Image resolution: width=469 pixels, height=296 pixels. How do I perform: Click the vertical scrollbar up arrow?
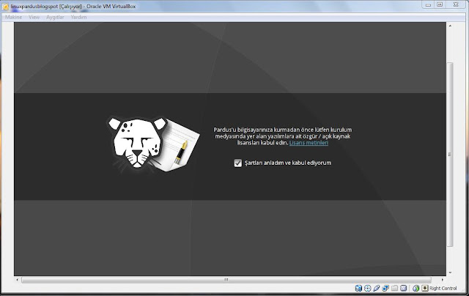point(450,26)
